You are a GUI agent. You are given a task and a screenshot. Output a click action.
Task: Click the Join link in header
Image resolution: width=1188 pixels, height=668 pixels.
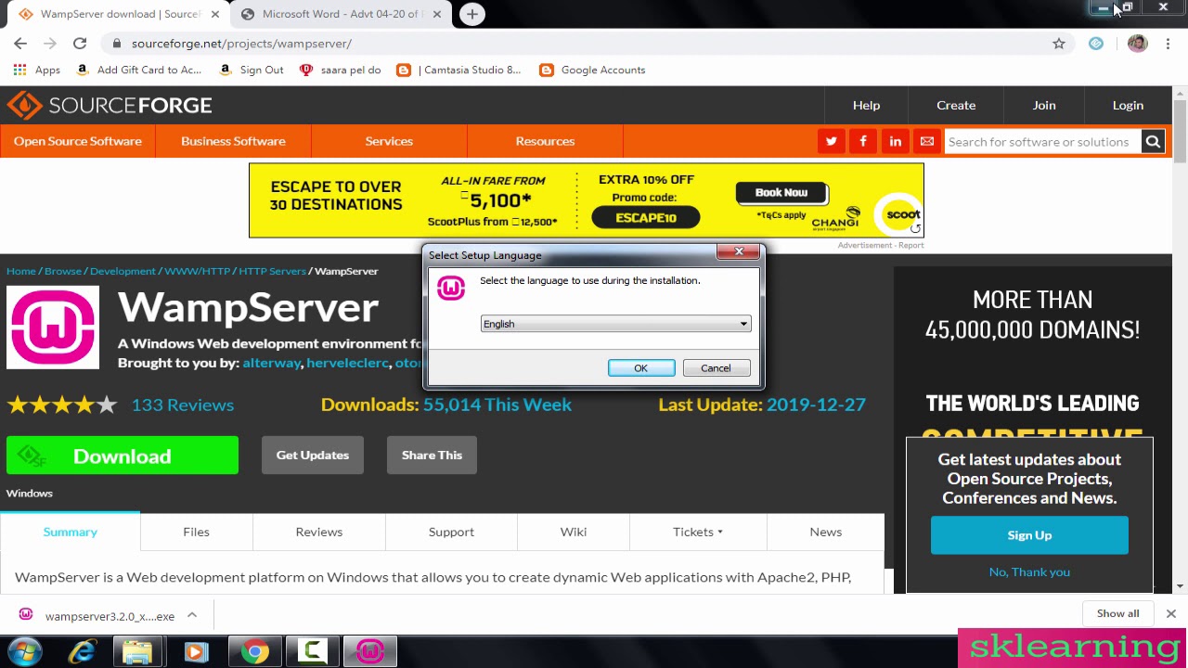1044,105
